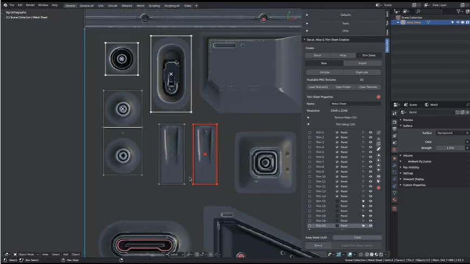The width and height of the screenshot is (470, 264).
Task: Click the select arrow icon on Trim 15 row
Action: pyautogui.click(x=363, y=201)
